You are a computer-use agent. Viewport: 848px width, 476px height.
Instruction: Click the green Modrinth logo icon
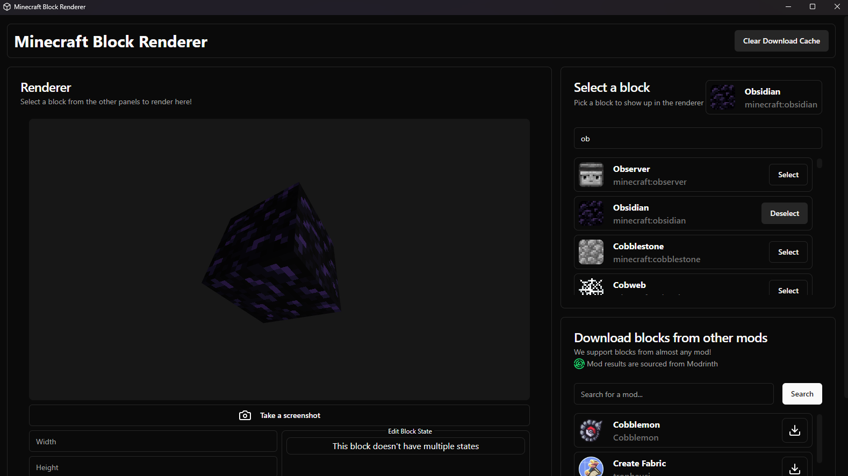579,364
